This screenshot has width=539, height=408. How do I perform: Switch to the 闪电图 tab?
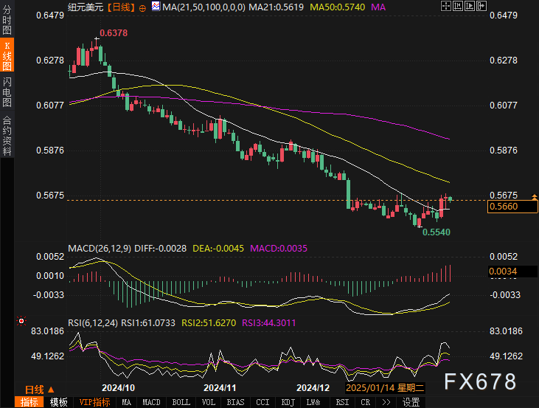tap(7, 91)
